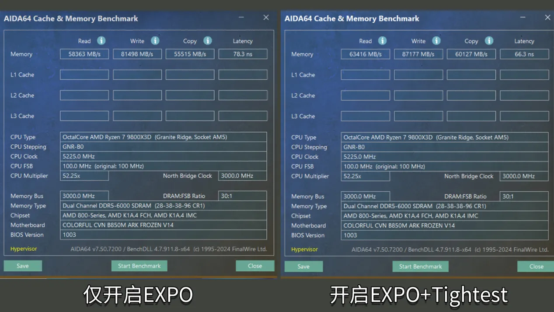
Task: Click the Read info icon on left window
Action: (101, 41)
